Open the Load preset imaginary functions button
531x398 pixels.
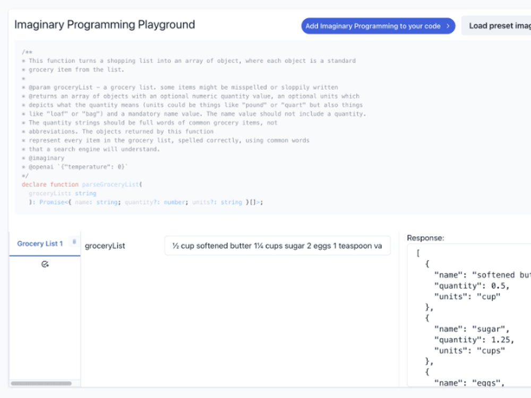tap(496, 25)
